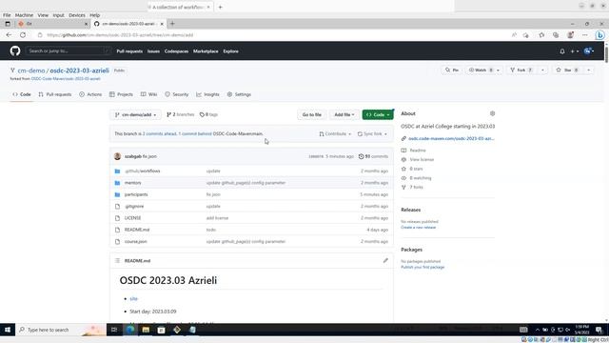Expand the Fork dropdown arrow
609x343 pixels.
point(542,70)
